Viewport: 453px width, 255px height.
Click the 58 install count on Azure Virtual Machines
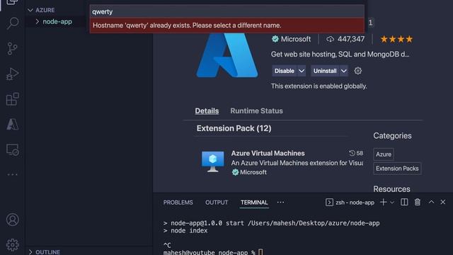[x=360, y=153]
